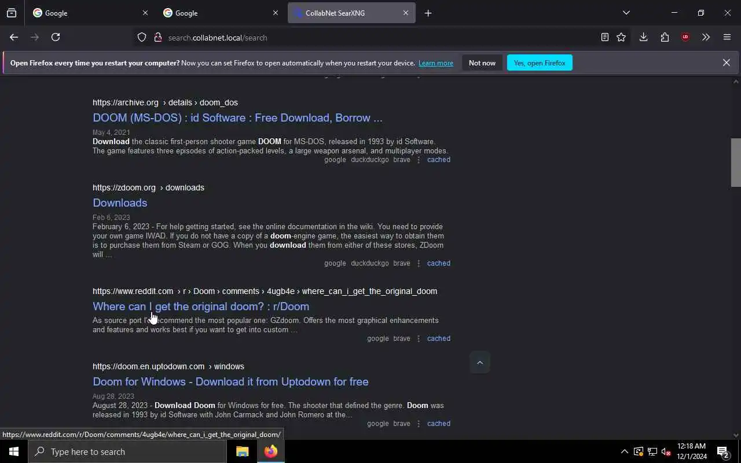
Task: Go back to previous page
Action: (x=14, y=37)
